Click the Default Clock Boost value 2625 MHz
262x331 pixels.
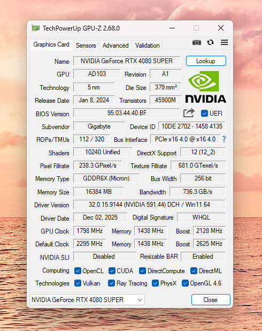click(x=209, y=244)
